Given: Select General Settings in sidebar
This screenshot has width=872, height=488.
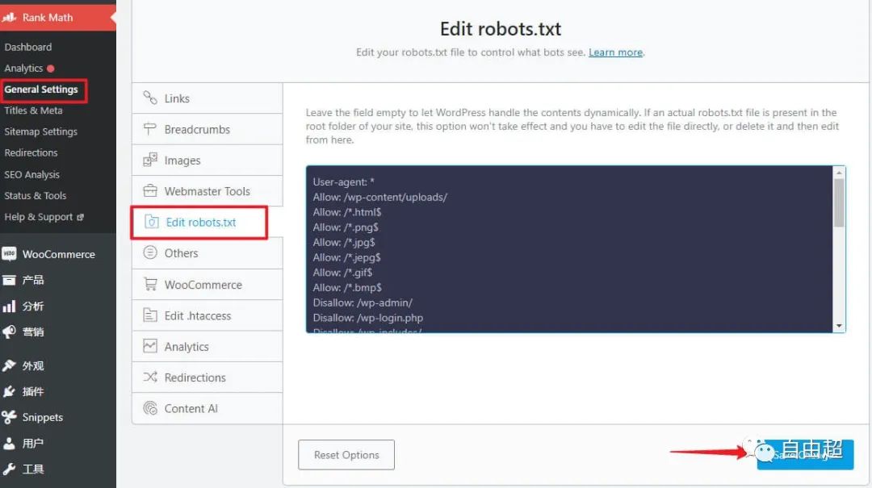Looking at the screenshot, I should pyautogui.click(x=41, y=90).
